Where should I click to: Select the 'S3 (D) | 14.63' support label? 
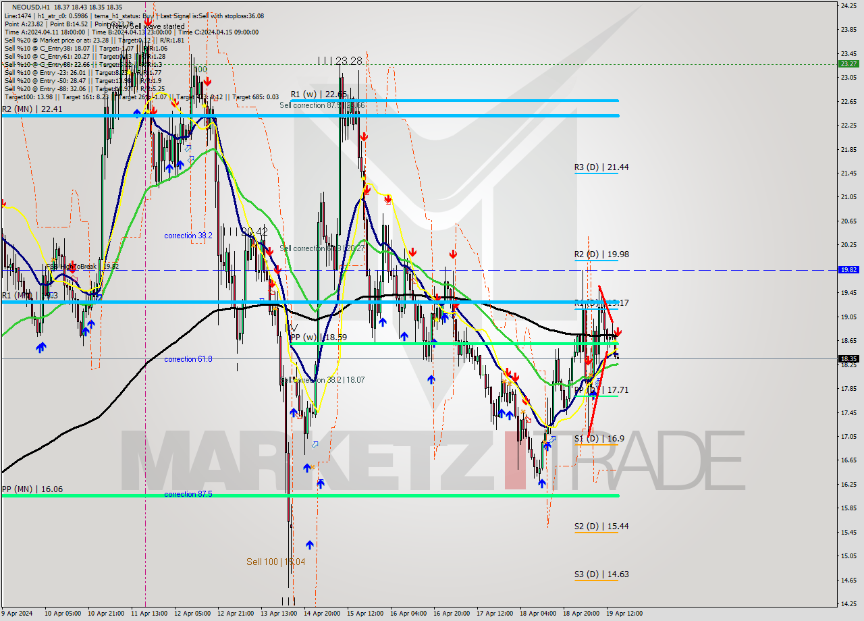click(x=601, y=574)
